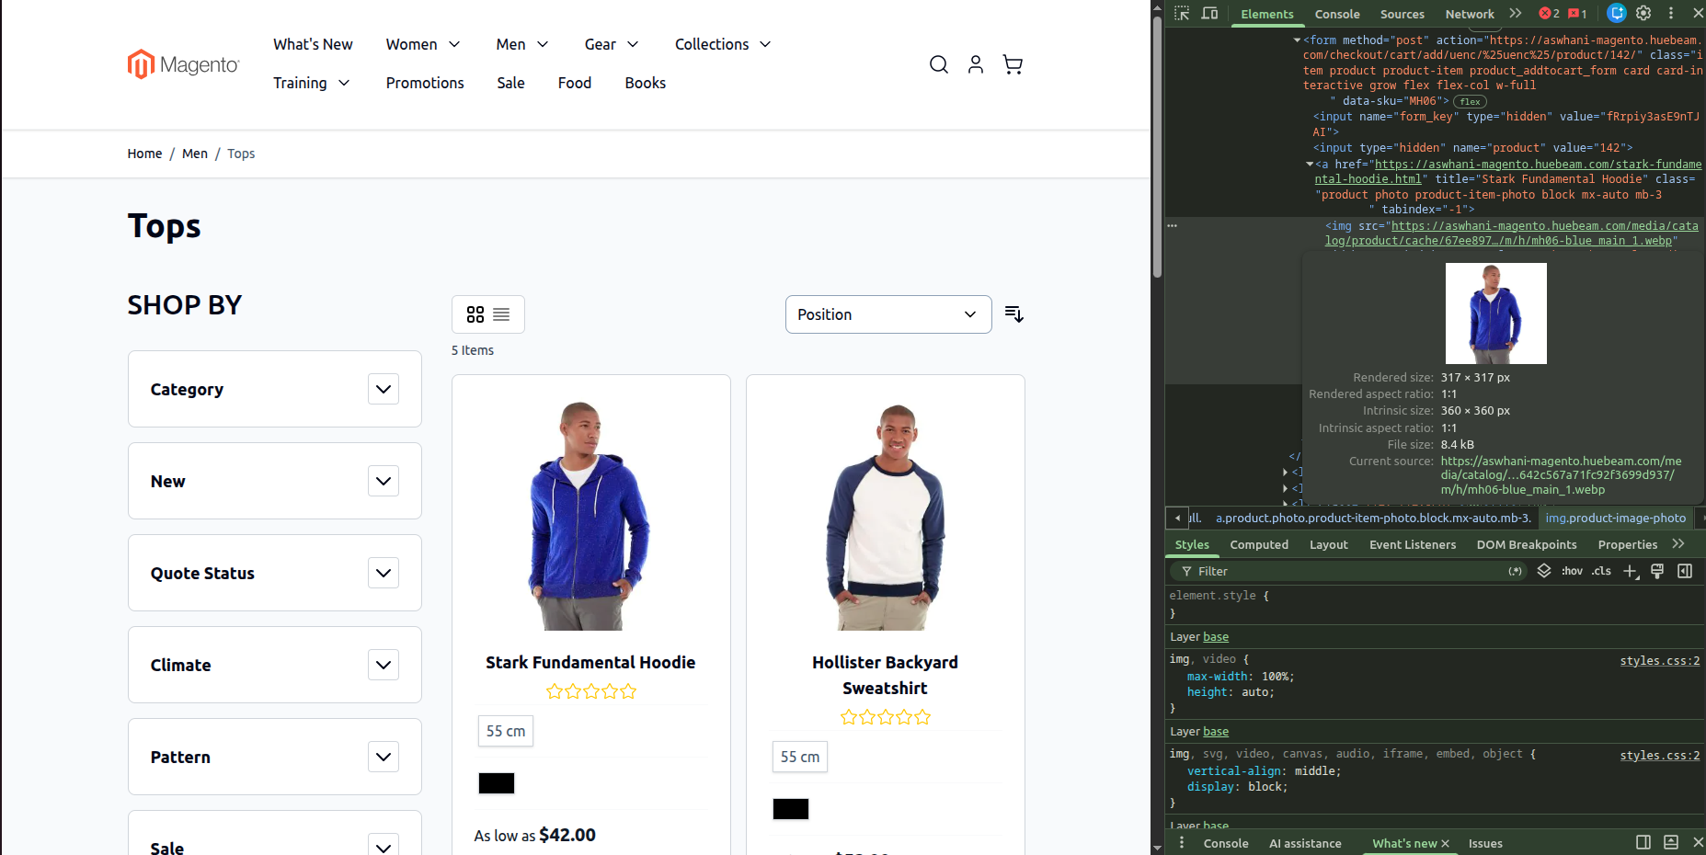Toggle the device toolbar in DevTools

[x=1210, y=13]
